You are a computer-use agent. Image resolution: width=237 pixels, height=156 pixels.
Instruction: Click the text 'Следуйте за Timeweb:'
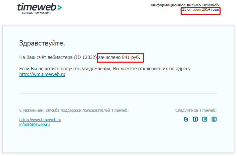pos(196,110)
